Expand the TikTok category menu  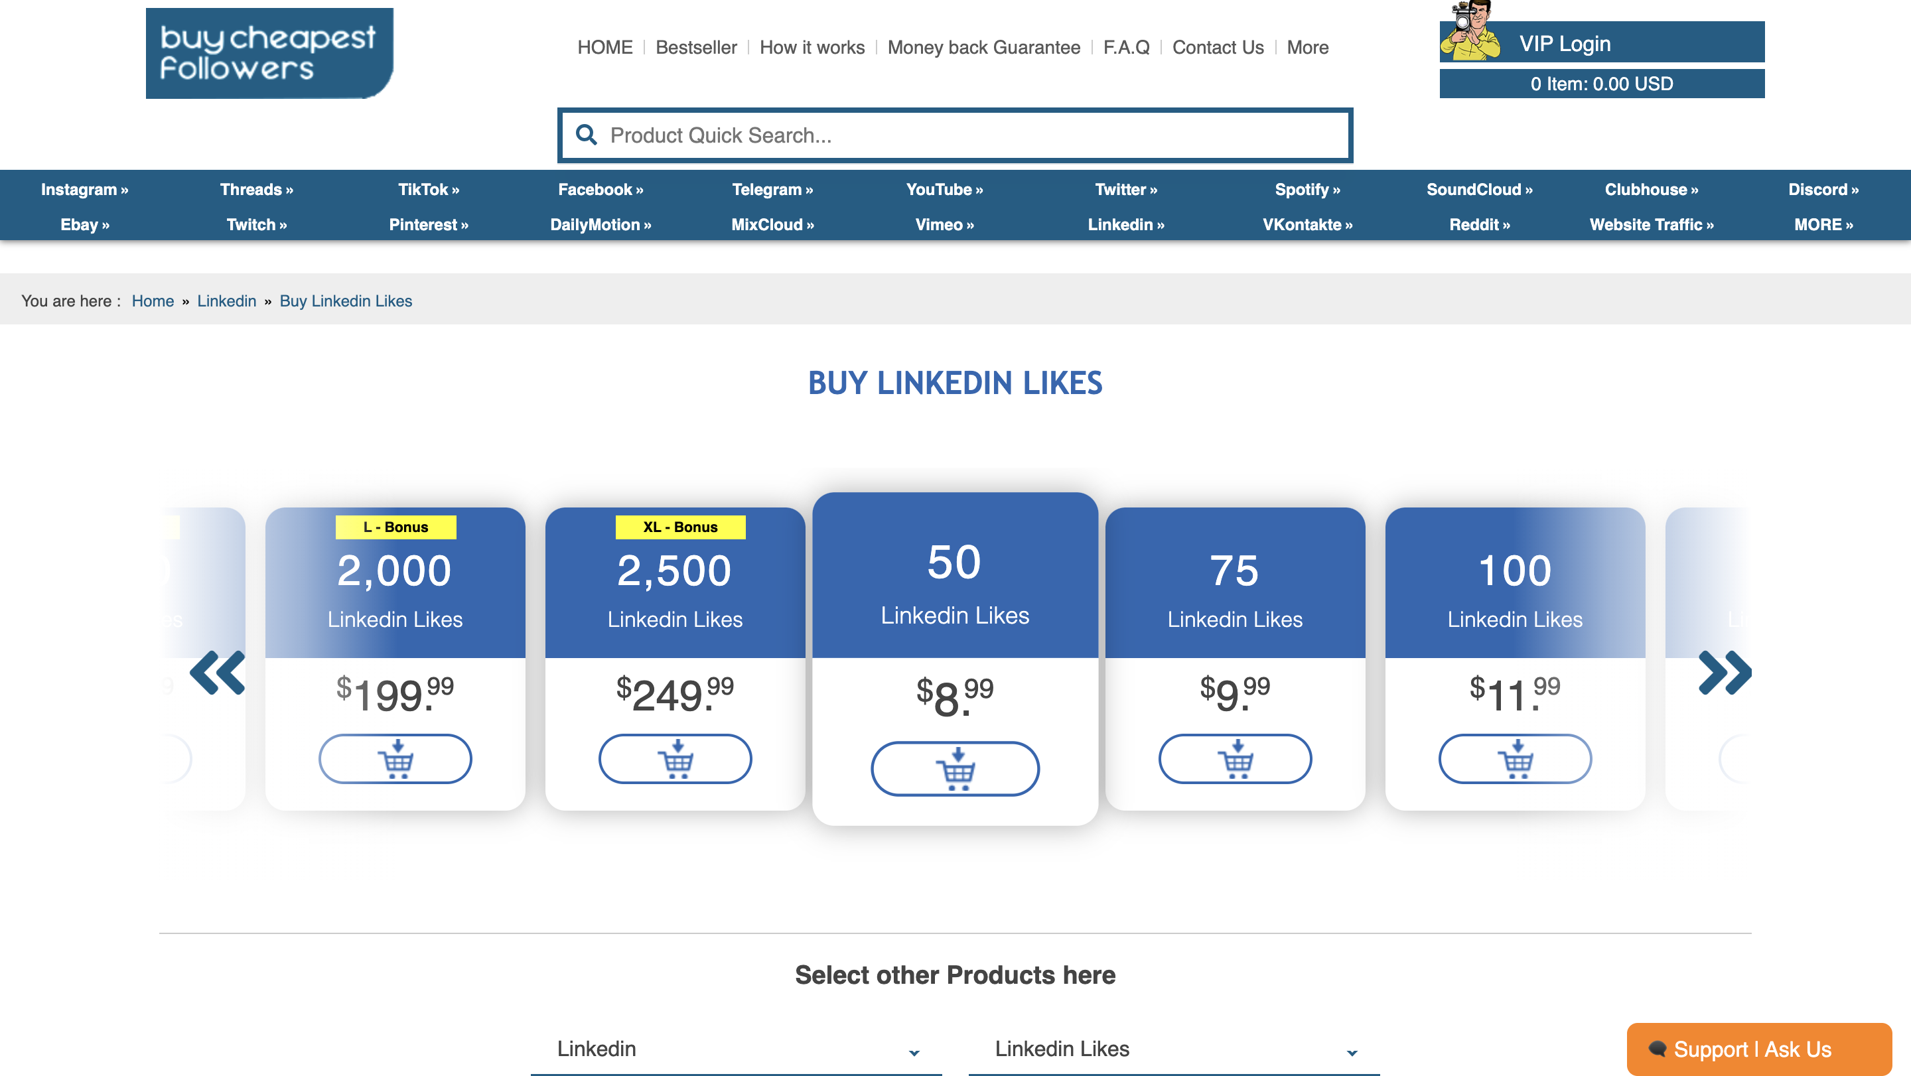coord(429,189)
